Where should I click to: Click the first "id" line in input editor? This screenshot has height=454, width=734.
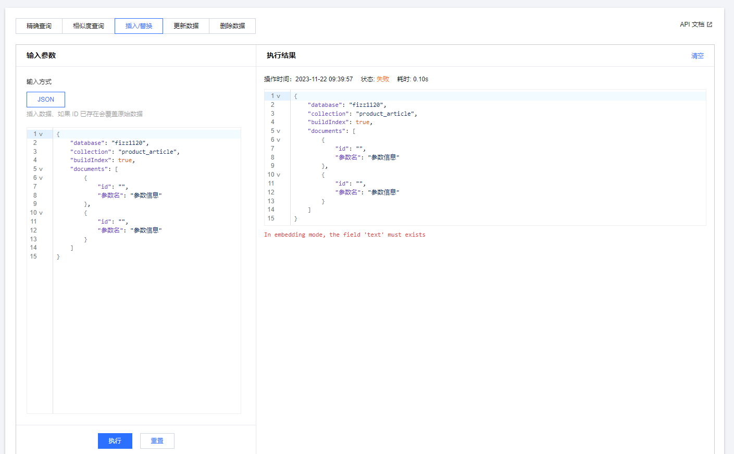click(x=113, y=187)
